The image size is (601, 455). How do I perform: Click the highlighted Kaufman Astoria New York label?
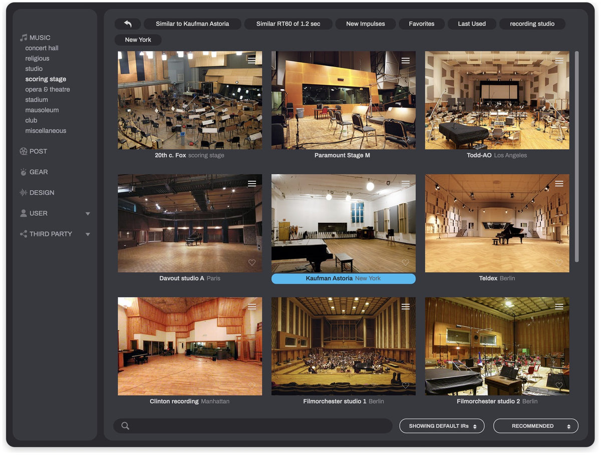[344, 279]
